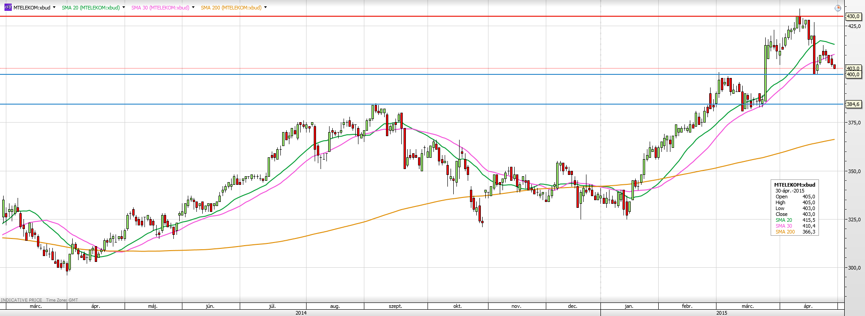Click the szept. month label
The image size is (865, 316).
pos(395,306)
